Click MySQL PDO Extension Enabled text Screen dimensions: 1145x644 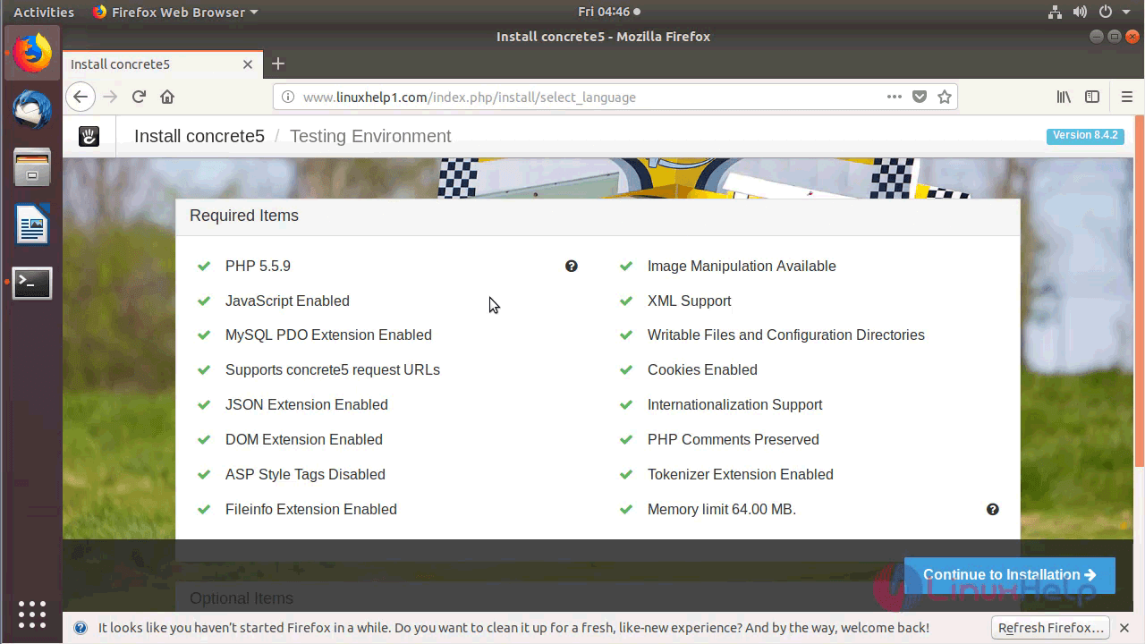coord(328,335)
